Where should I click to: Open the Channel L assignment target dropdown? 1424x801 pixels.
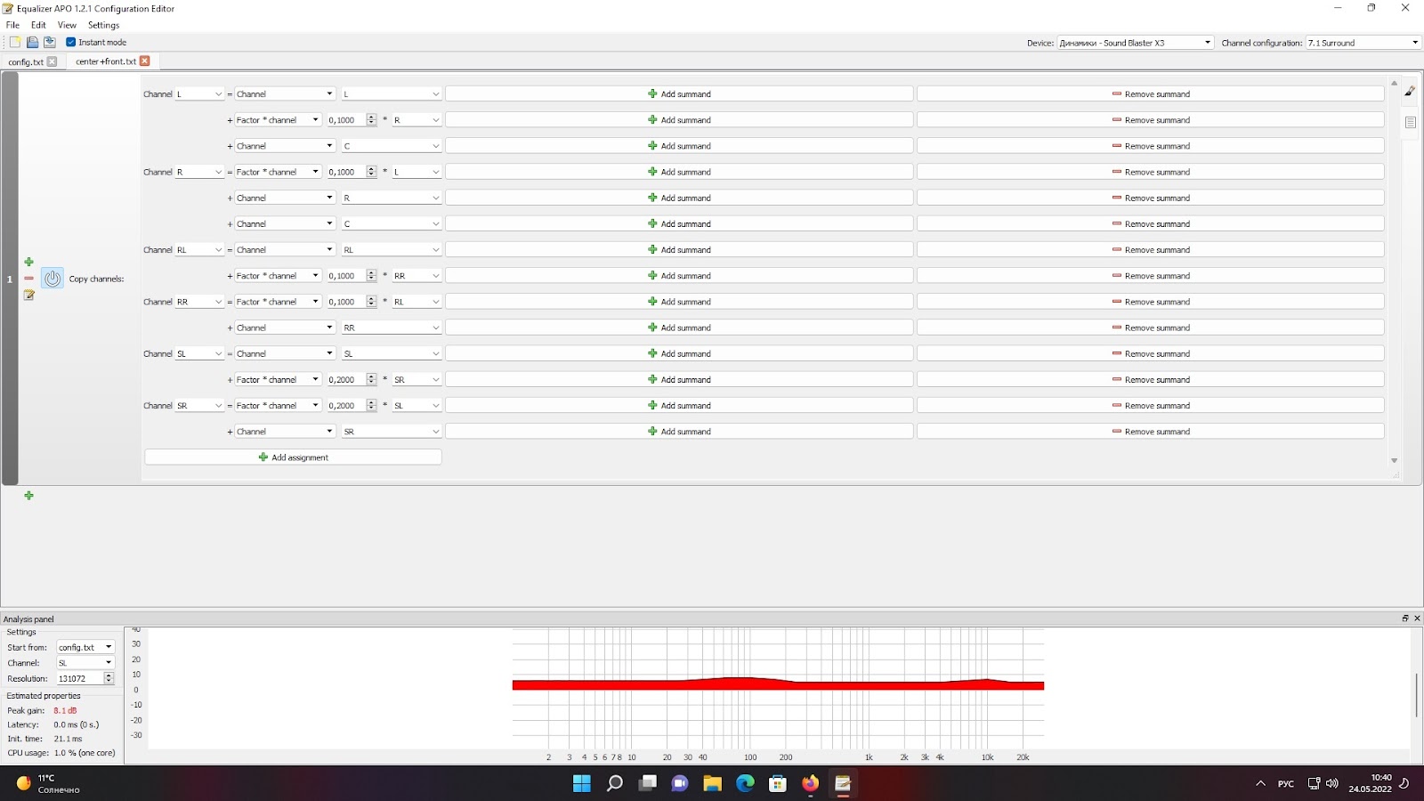point(199,93)
